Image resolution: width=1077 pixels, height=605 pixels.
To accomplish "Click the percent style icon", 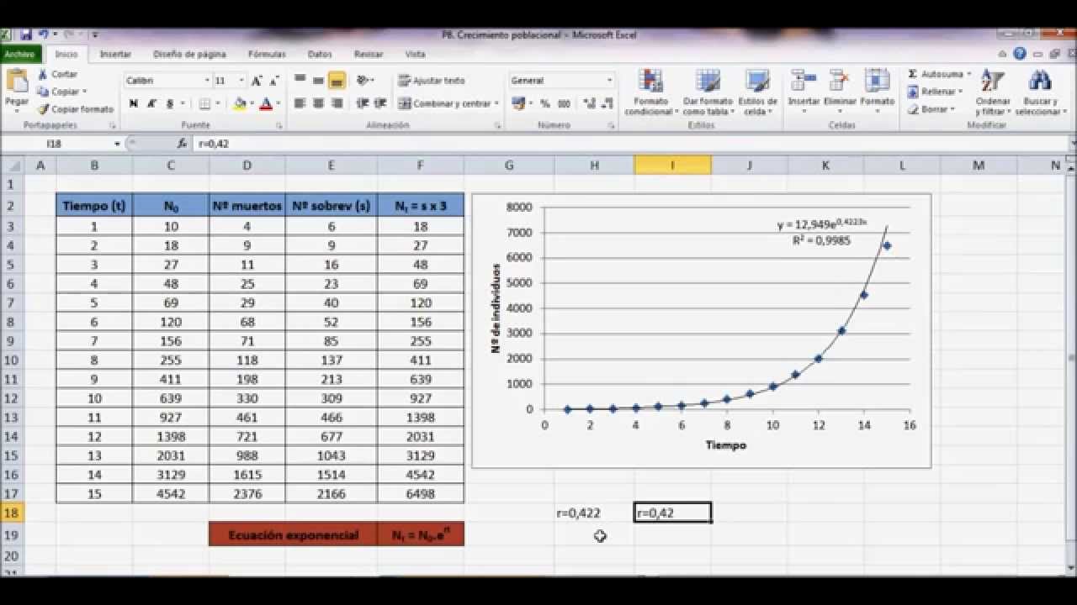I will (x=545, y=104).
